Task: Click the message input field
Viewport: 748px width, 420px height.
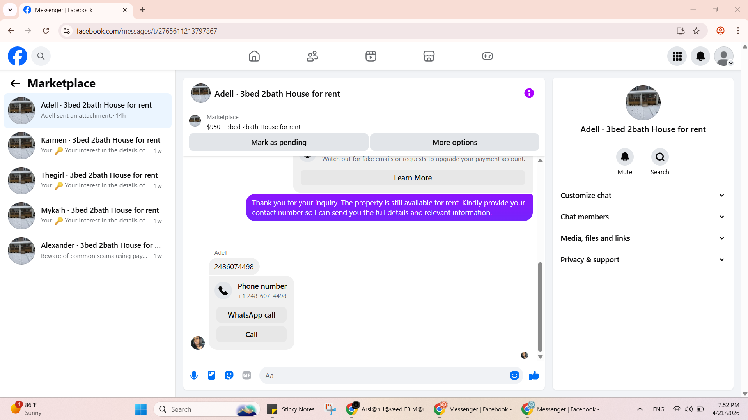Action: point(384,376)
